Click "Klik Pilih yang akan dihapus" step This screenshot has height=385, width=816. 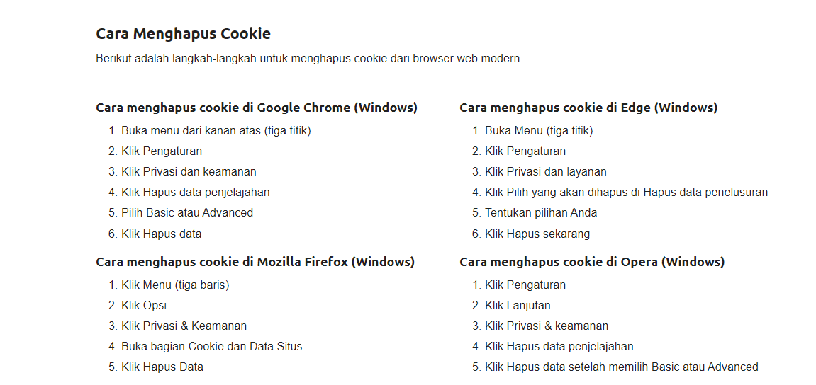coord(626,192)
